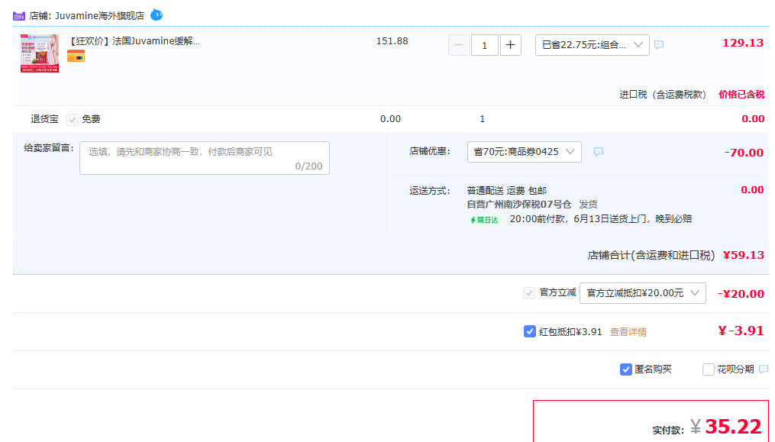Decrease quantity with the minus button
This screenshot has width=775, height=442.
coord(459,46)
